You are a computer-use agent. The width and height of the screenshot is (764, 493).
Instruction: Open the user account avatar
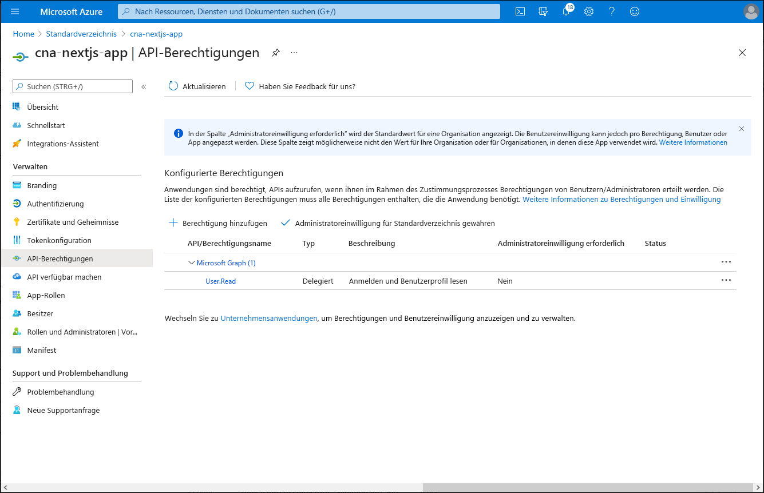(x=751, y=11)
